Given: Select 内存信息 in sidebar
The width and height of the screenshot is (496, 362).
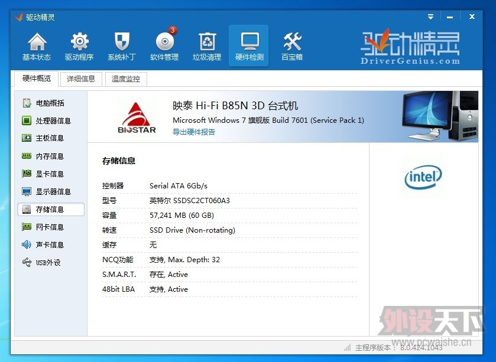Looking at the screenshot, I should 51,156.
